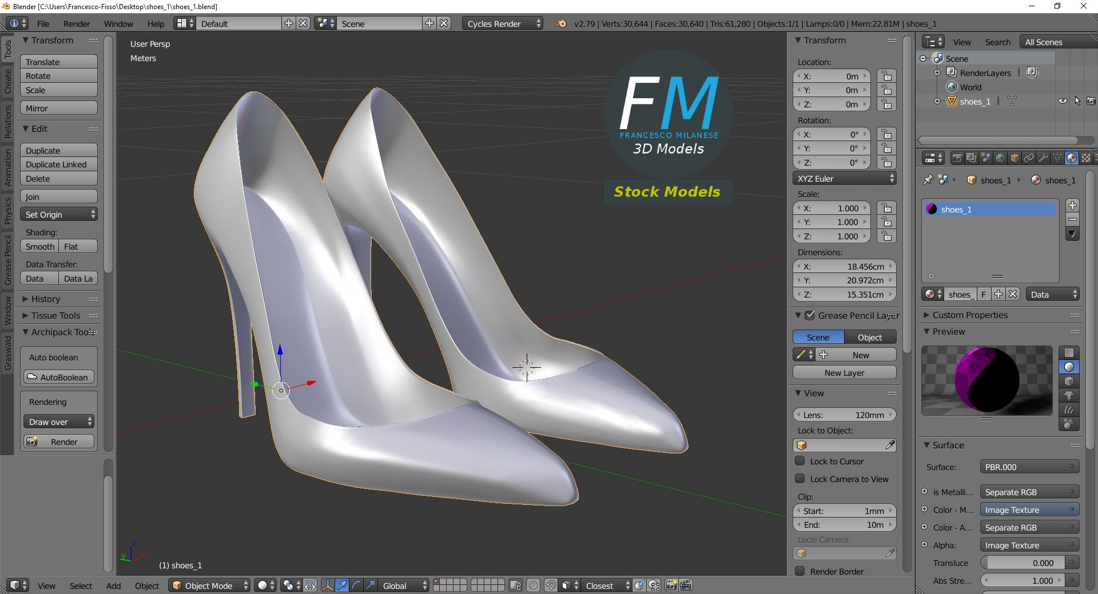Click the Mirror button
The image size is (1098, 594).
coord(59,108)
